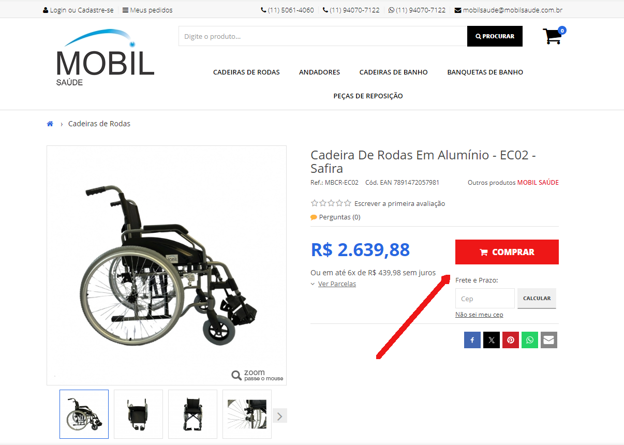Share product on Facebook
624x445 pixels.
(472, 340)
